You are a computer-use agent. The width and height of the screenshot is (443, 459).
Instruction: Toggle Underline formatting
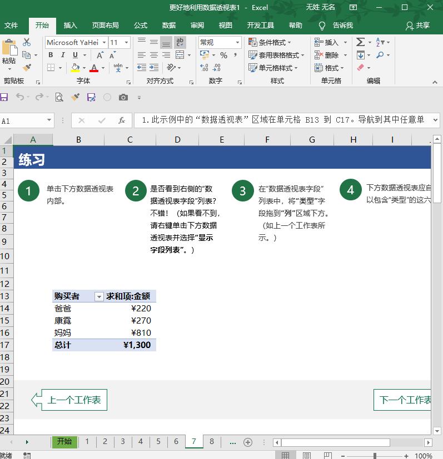click(x=76, y=55)
